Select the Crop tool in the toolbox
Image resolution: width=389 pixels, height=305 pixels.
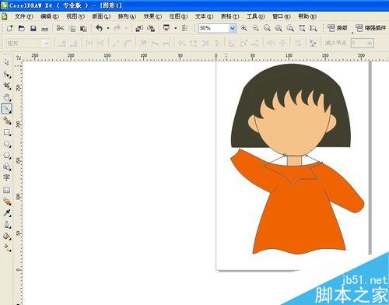point(7,86)
